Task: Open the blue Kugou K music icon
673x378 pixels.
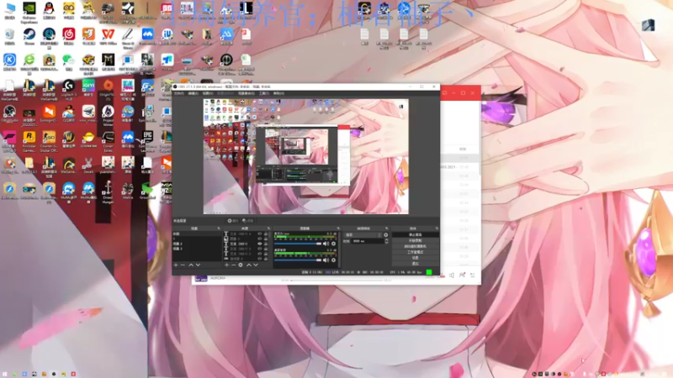Action: 9,60
